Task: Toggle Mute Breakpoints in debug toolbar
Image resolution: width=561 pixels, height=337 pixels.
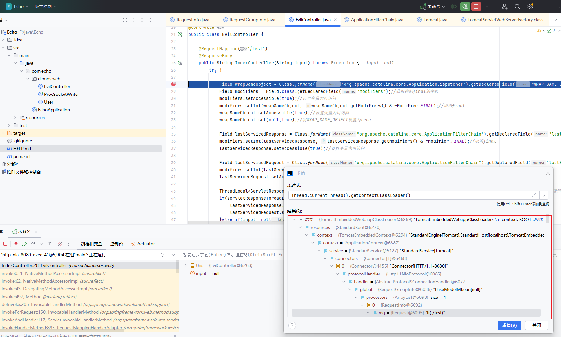Action: [60, 244]
